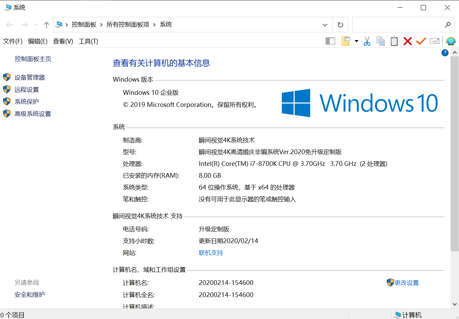Open the 编辑(E) menu
This screenshot has height=319, width=459.
click(x=38, y=41)
